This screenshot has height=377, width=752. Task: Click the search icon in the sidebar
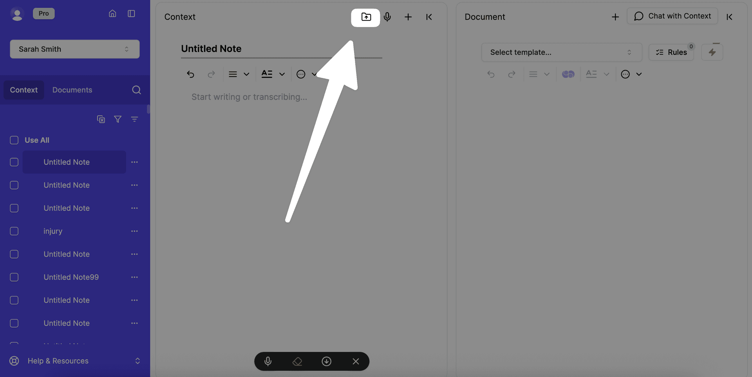click(x=136, y=90)
